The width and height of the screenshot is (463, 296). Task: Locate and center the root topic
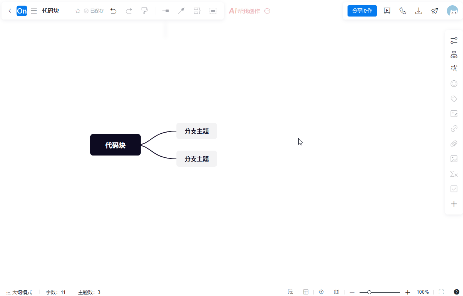coord(321,292)
